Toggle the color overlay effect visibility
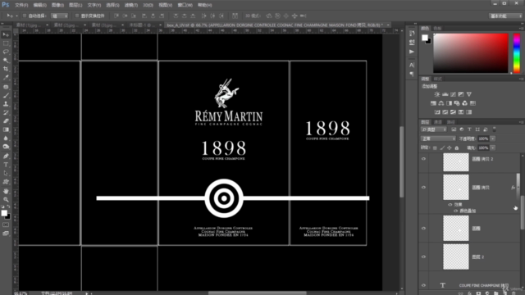This screenshot has height=295, width=525. [456, 211]
